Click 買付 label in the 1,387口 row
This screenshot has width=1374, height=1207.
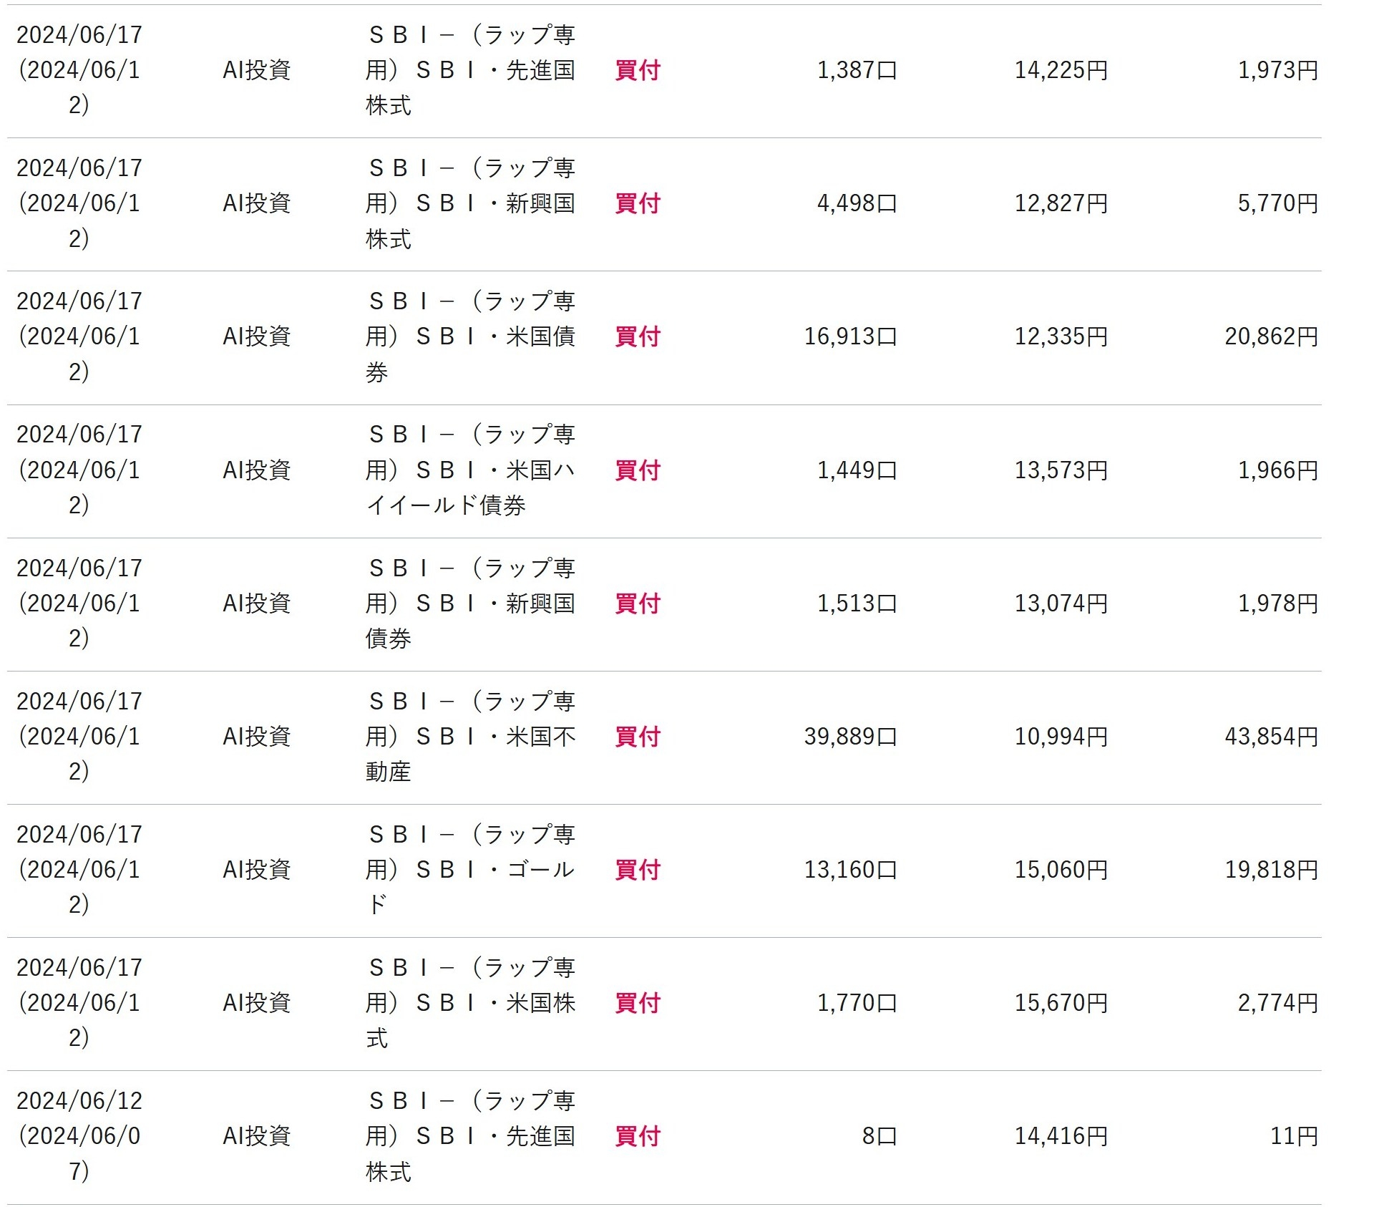point(637,70)
